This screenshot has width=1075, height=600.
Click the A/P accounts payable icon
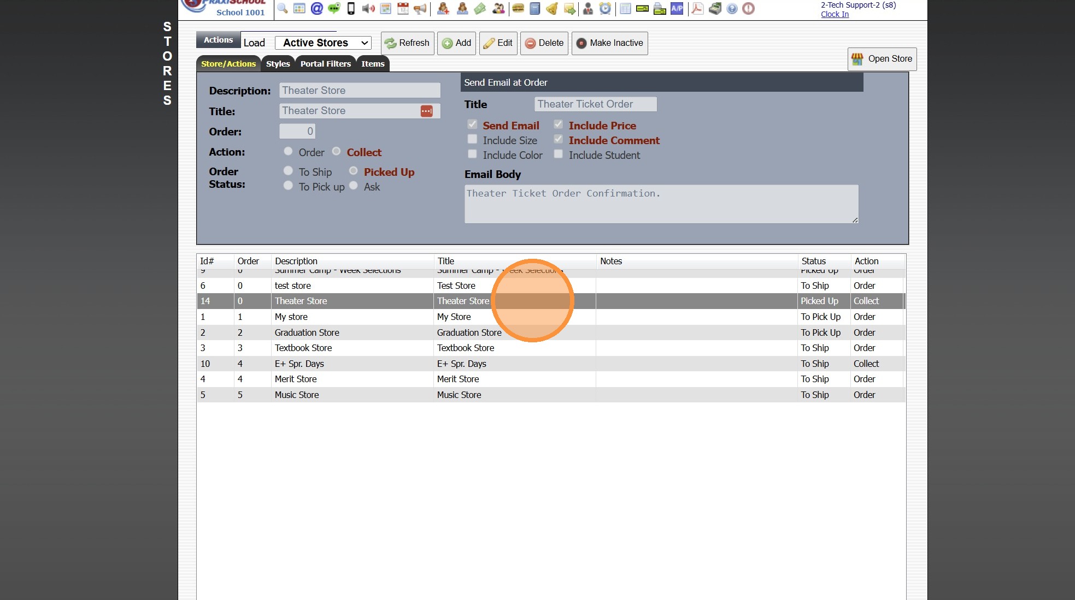[x=677, y=8]
